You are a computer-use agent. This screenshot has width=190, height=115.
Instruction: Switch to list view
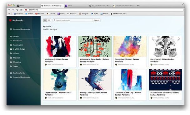click(49, 20)
